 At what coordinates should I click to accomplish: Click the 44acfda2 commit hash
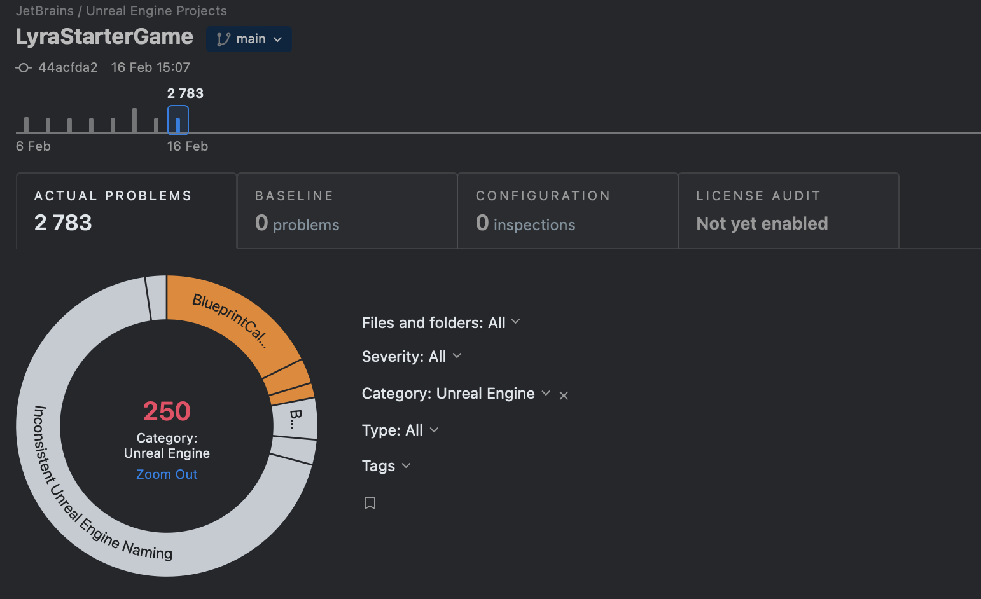point(68,67)
